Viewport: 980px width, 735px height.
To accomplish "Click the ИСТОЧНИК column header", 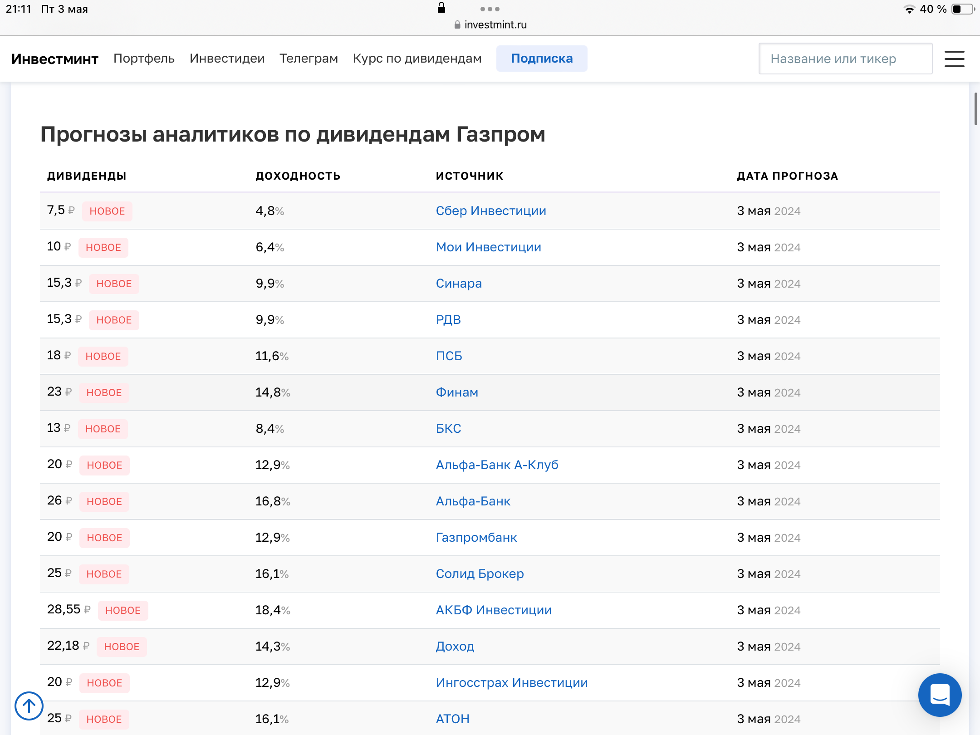I will pyautogui.click(x=470, y=176).
